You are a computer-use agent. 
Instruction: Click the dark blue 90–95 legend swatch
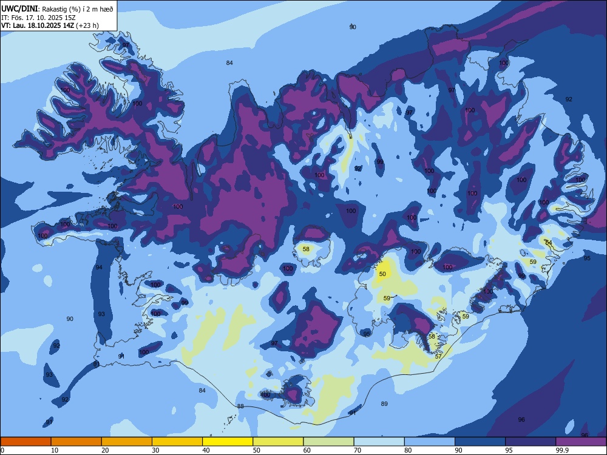click(x=480, y=442)
